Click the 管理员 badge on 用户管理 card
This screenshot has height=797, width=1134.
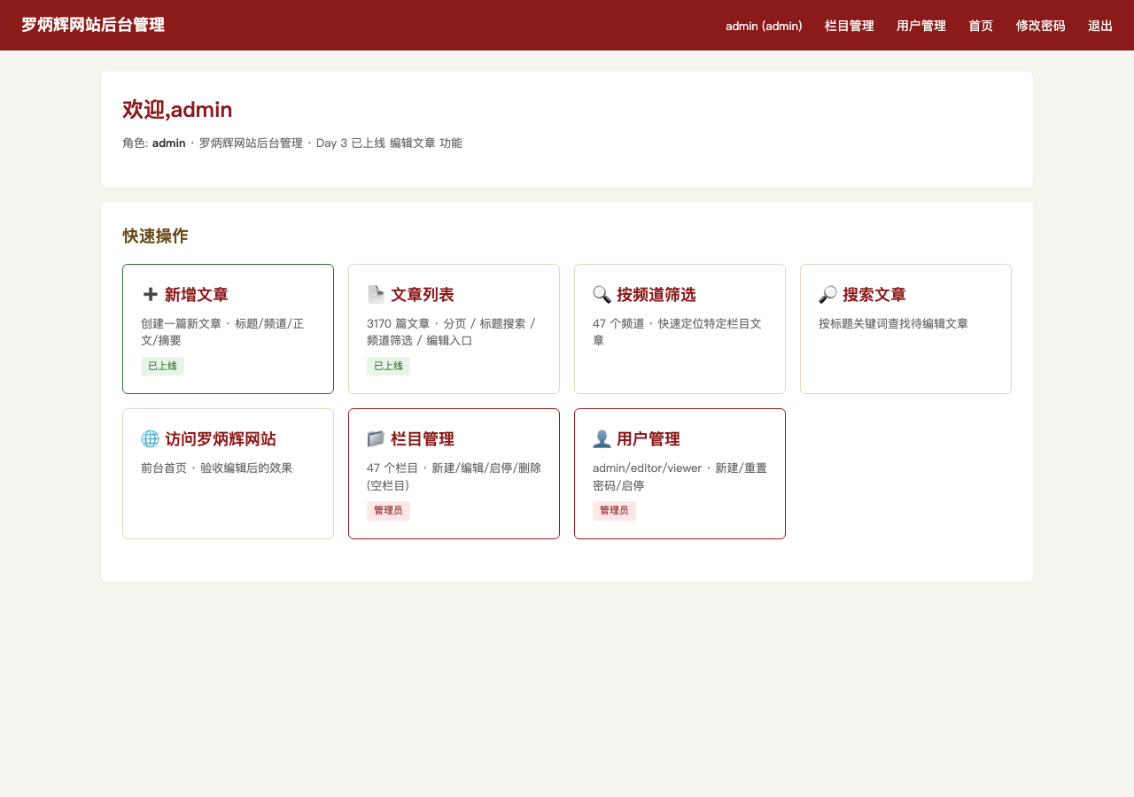click(x=614, y=510)
